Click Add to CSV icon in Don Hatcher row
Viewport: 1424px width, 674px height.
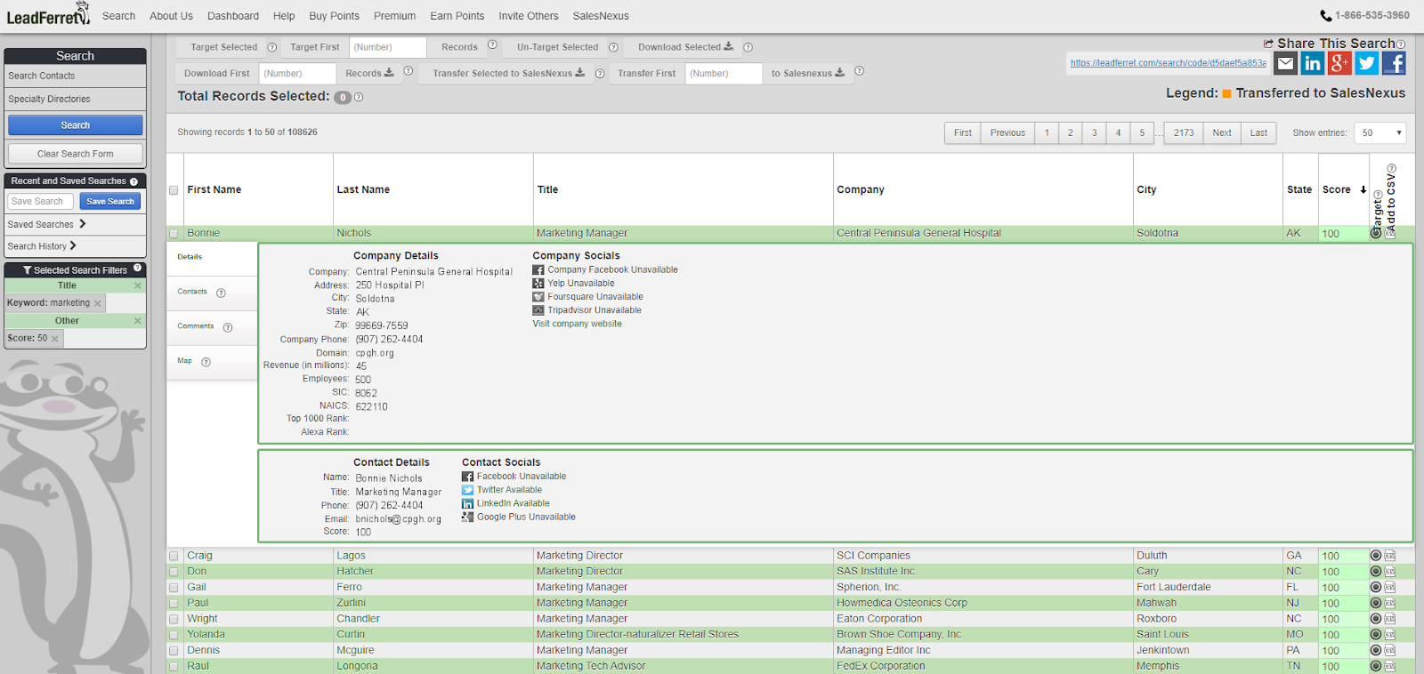1390,572
